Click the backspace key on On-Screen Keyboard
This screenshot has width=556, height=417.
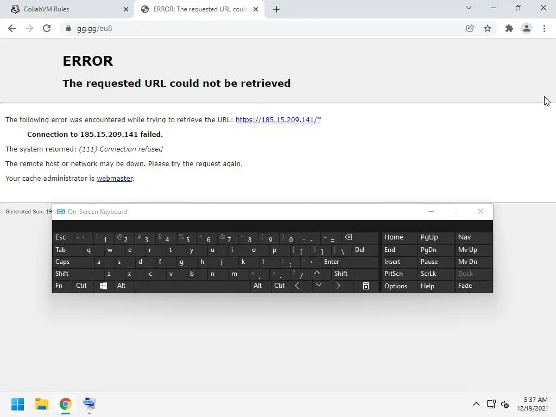(x=349, y=237)
